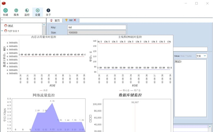Select the list key tab

[70, 20]
